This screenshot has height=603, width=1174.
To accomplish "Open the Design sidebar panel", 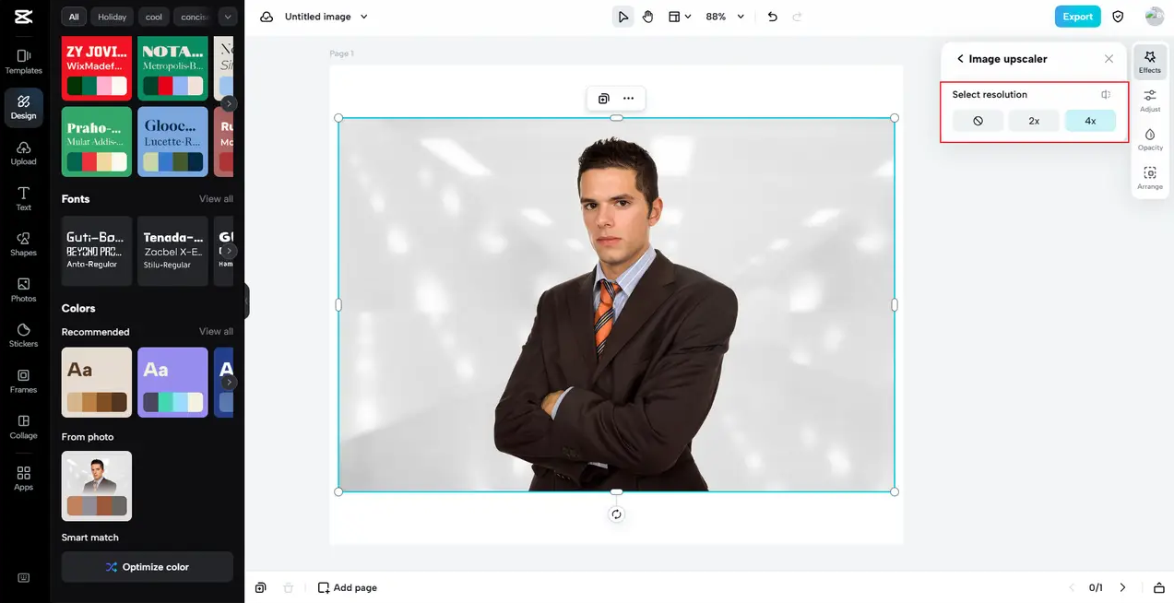I will [24, 107].
